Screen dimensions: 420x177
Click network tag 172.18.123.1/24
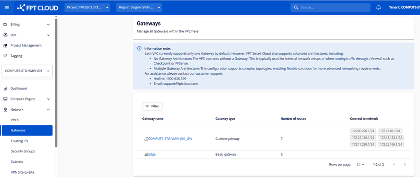click(x=391, y=138)
